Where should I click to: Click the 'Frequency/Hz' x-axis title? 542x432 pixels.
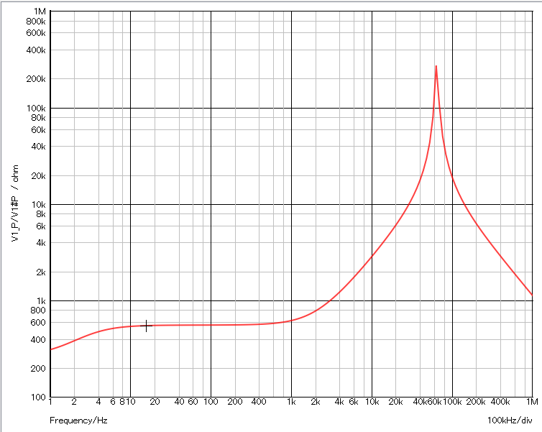point(78,420)
